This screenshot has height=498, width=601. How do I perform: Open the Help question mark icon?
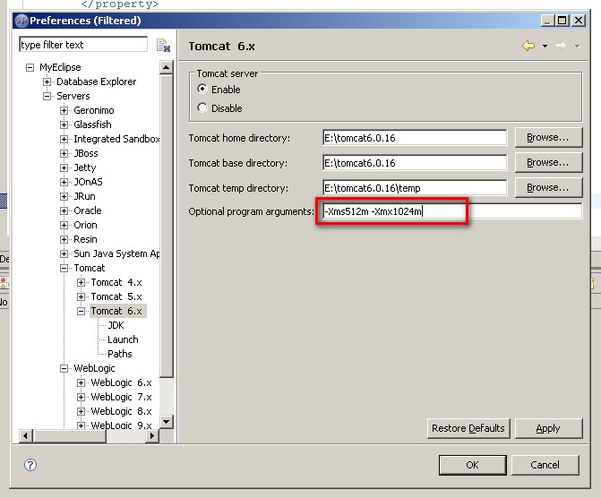[30, 465]
